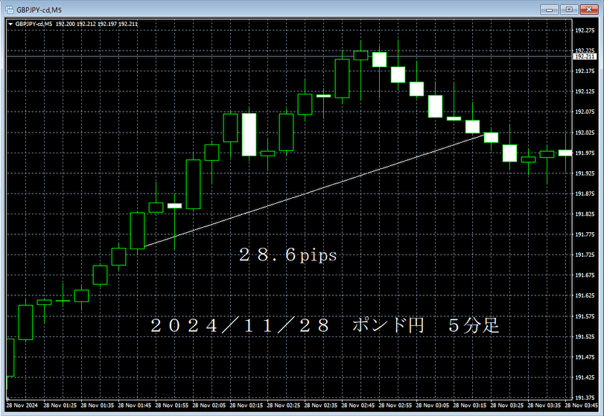Click the current price label 192.211

click(x=585, y=57)
